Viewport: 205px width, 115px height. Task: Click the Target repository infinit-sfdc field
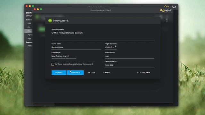point(111,47)
